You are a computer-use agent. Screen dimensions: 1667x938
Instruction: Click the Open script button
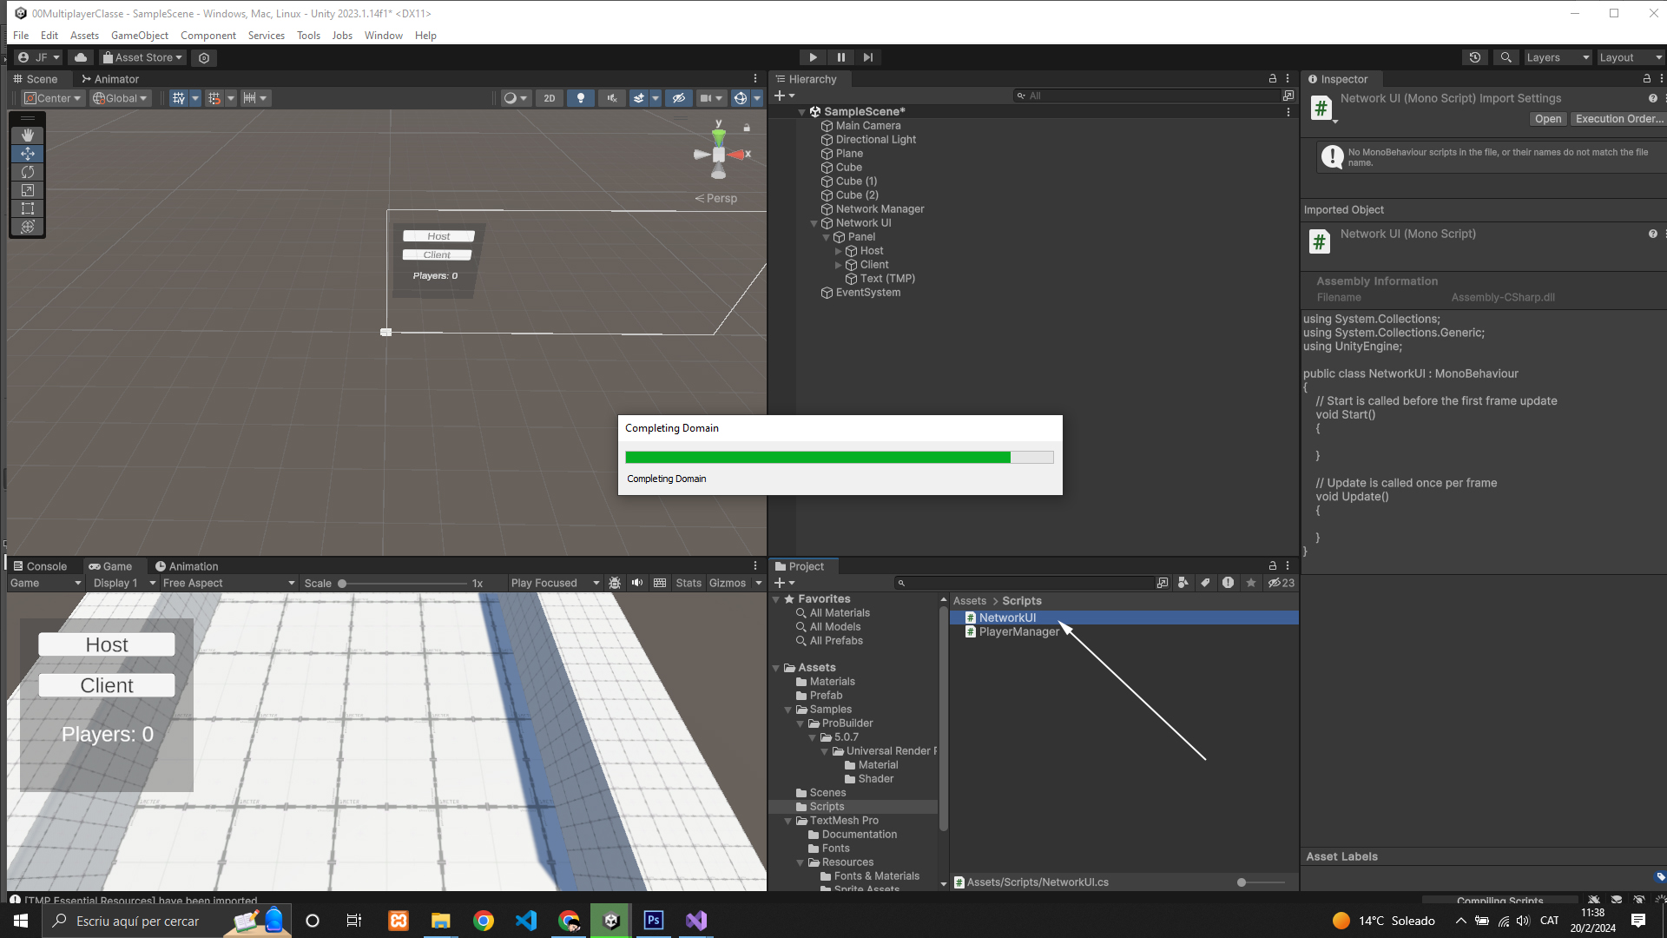(x=1547, y=119)
